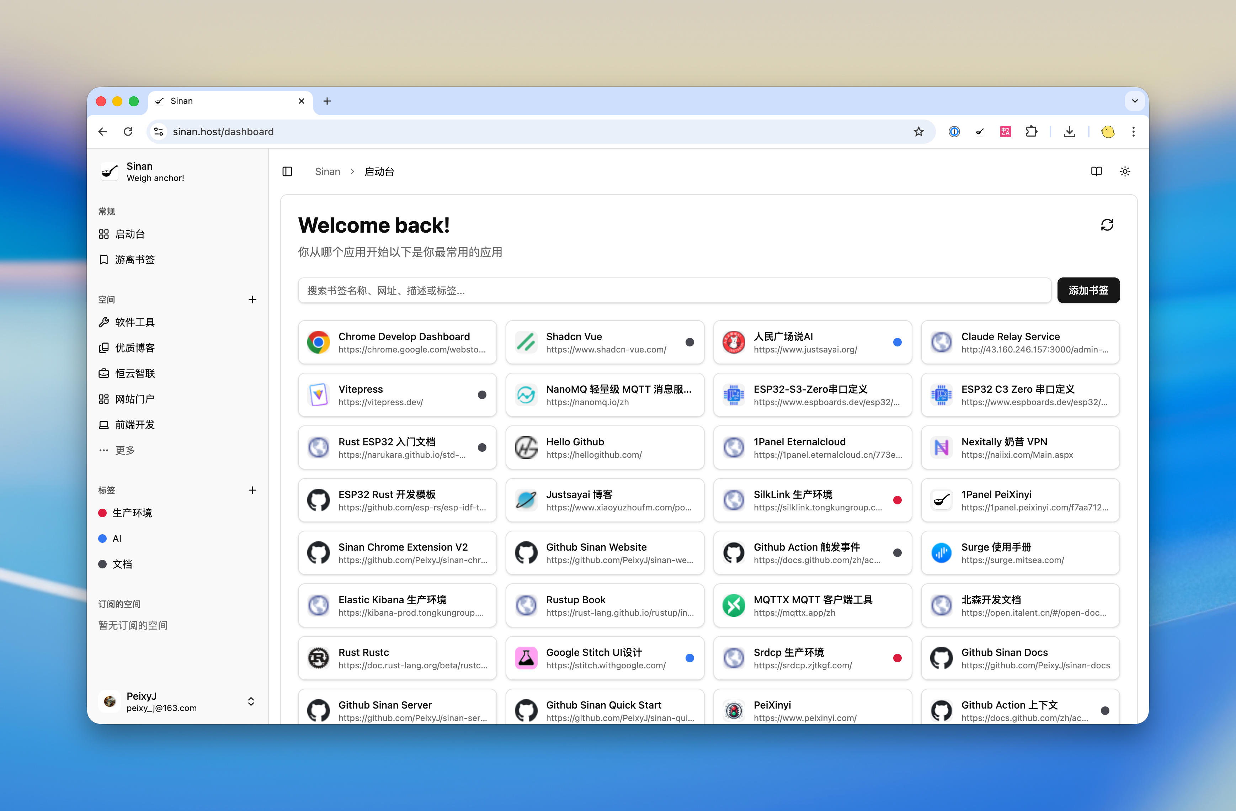This screenshot has height=811, width=1236.
Task: Toggle the sidebar panel icon
Action: (287, 171)
